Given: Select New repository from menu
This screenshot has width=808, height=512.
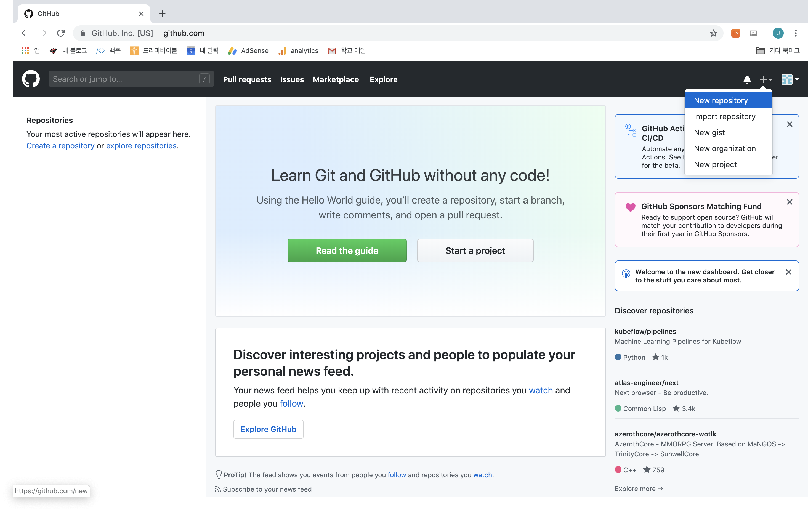Looking at the screenshot, I should 721,101.
